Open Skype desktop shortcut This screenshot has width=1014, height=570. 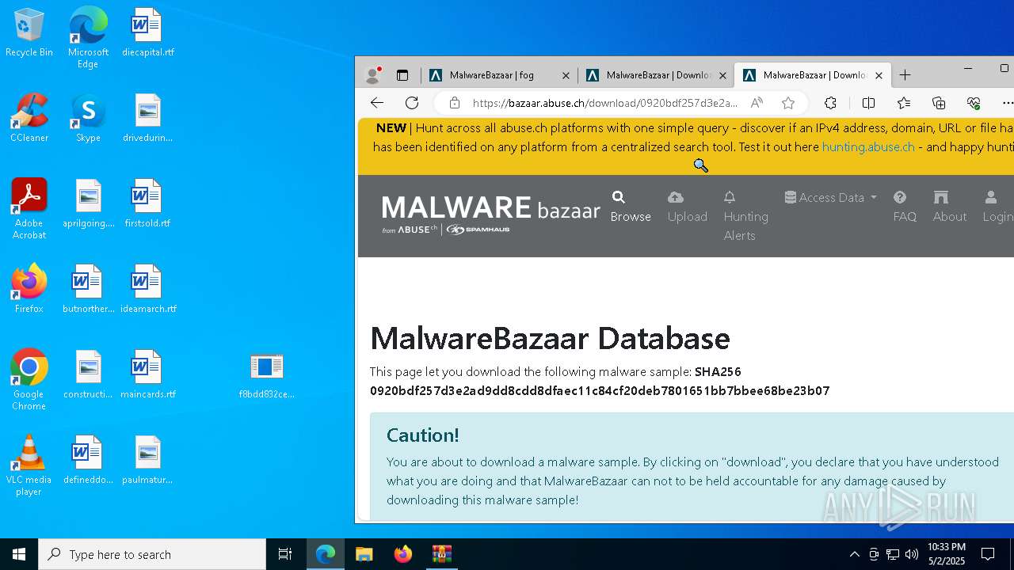(88, 119)
